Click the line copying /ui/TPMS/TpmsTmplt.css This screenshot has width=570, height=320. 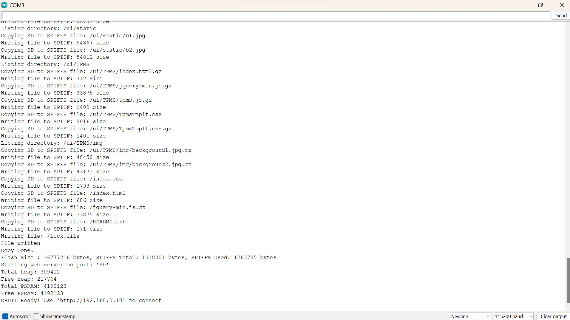(x=81, y=115)
